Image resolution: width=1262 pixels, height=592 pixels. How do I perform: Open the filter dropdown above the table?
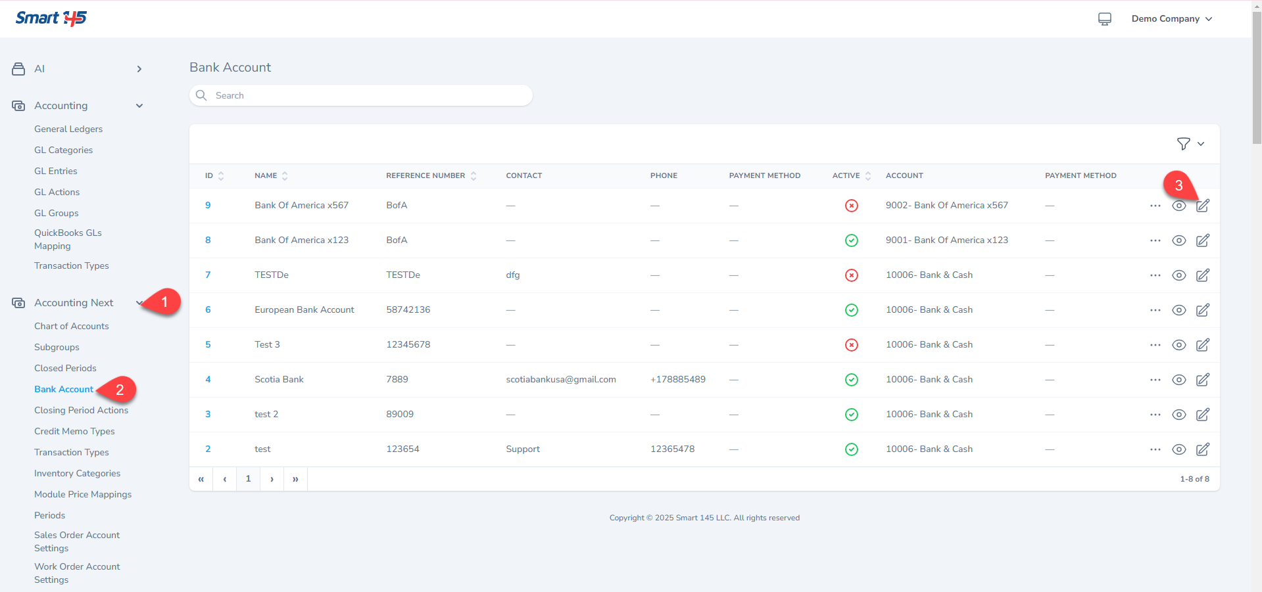[1190, 144]
